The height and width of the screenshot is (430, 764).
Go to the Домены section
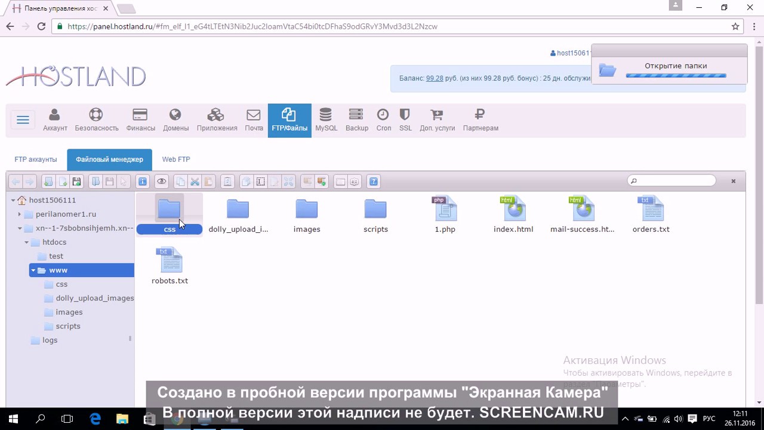(x=175, y=120)
